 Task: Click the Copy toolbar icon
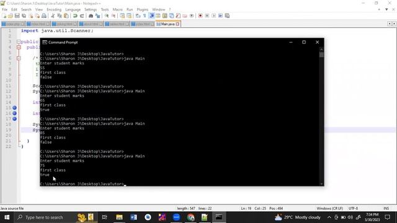tap(60, 15)
